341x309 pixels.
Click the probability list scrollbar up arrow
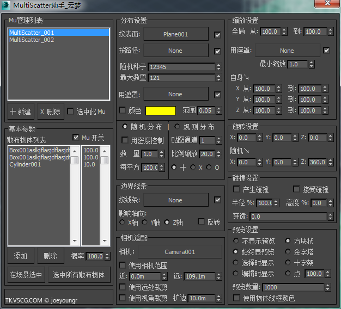[x=105, y=151]
